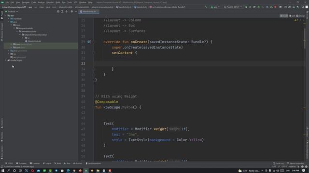Open the Run menu

click(64, 2)
